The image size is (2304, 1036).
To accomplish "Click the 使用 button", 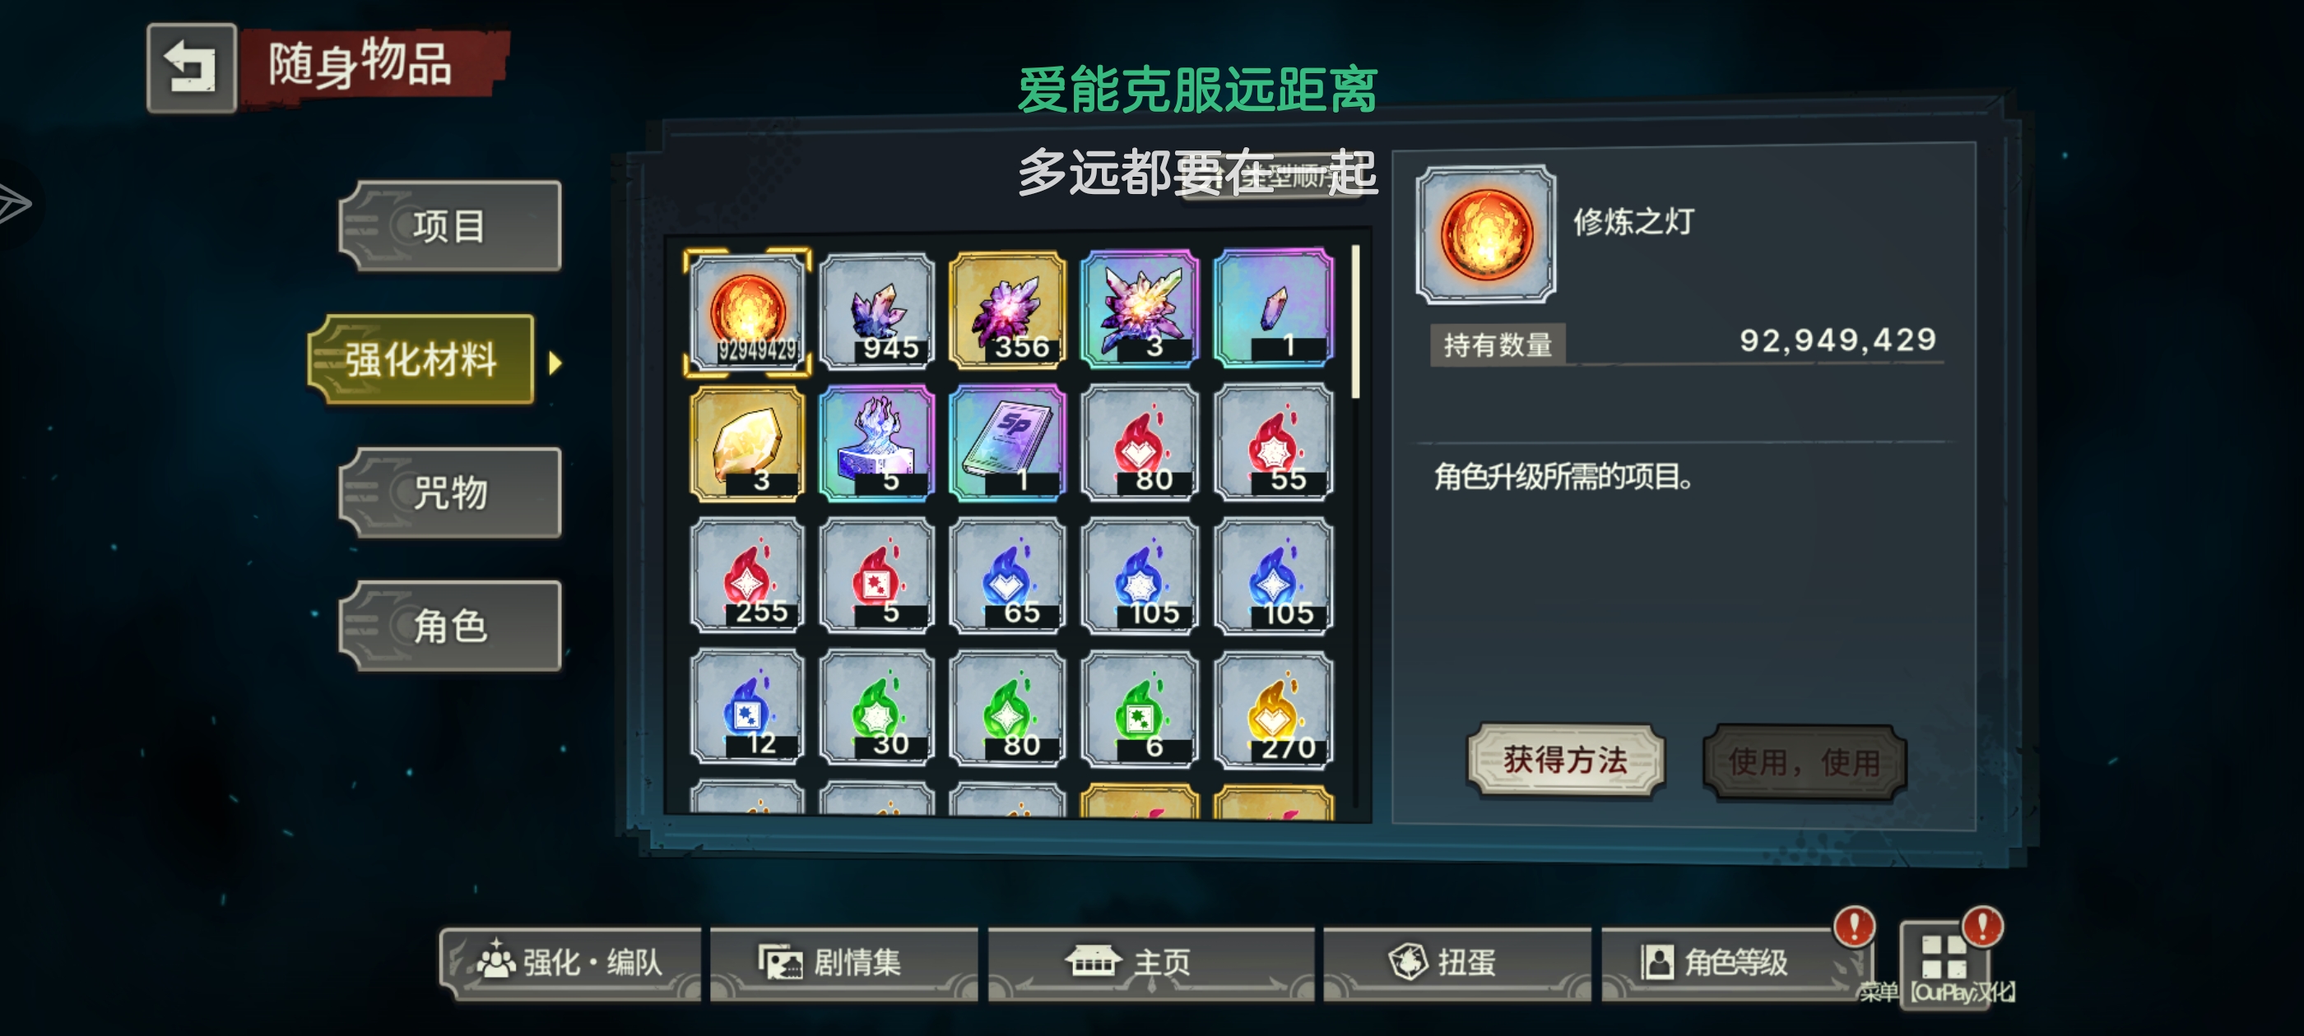I will (x=1805, y=761).
